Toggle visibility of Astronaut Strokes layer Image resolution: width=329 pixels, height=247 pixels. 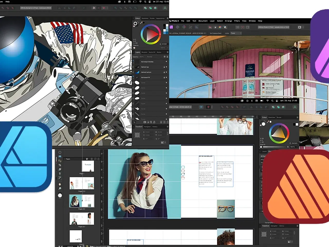[166, 62]
